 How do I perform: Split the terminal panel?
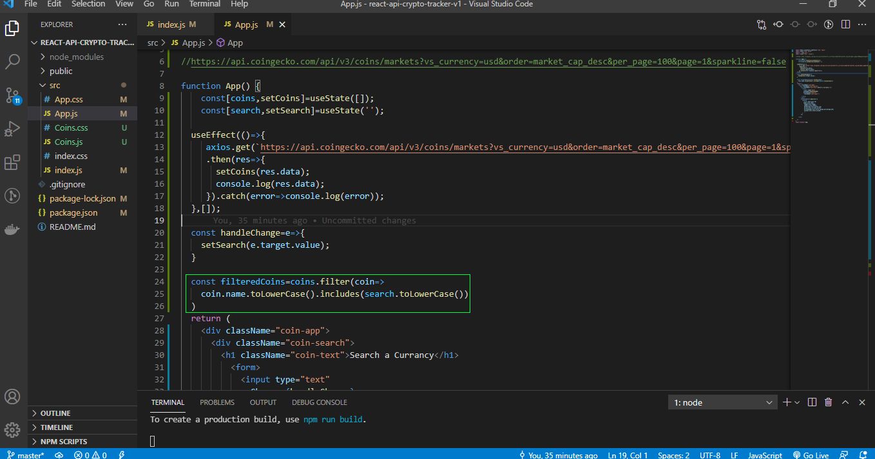click(812, 402)
